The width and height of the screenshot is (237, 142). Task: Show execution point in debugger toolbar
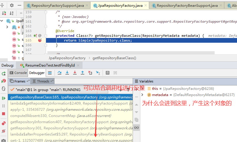[50, 73]
